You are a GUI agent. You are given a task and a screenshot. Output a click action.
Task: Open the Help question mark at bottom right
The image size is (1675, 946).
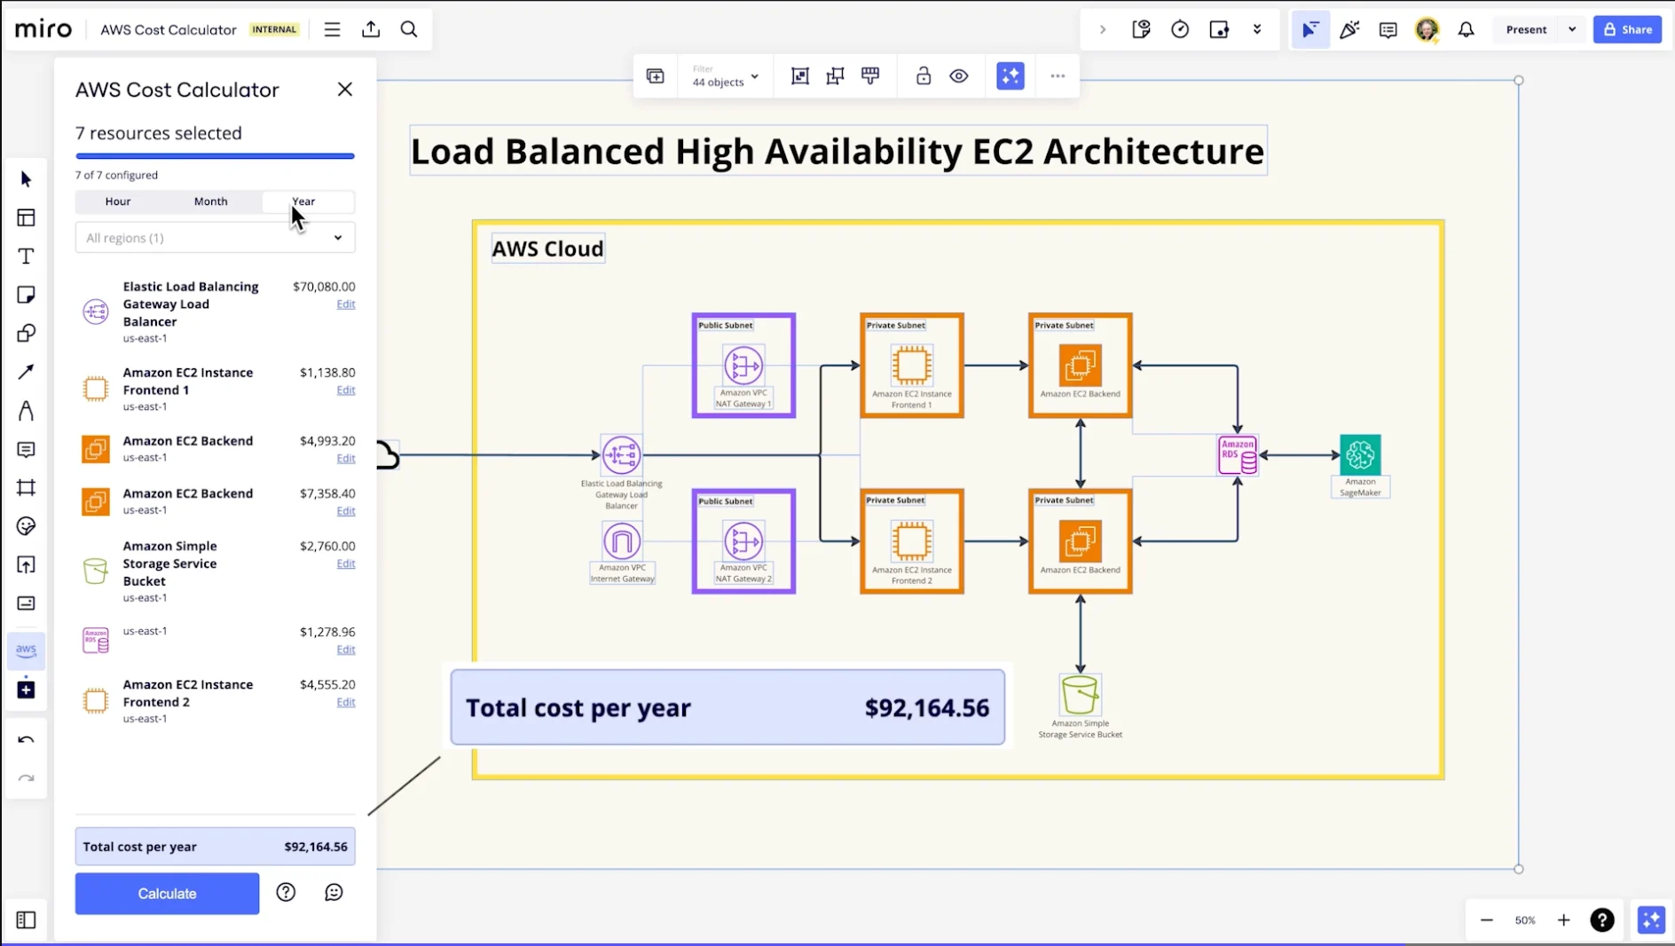click(1602, 920)
